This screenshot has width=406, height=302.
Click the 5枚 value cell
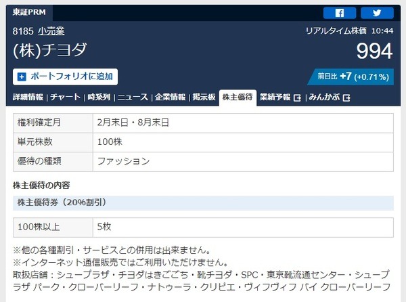pos(243,228)
